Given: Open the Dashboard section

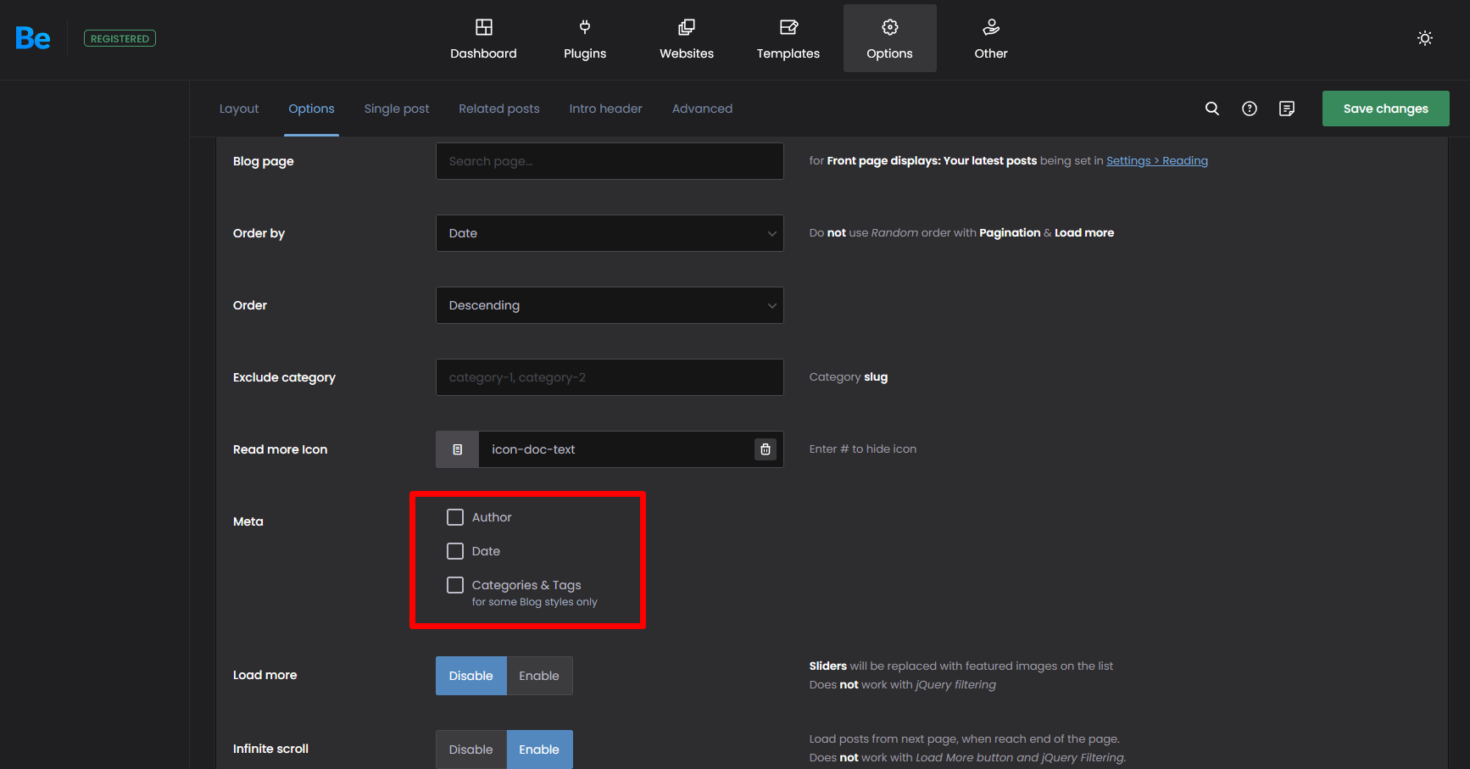Looking at the screenshot, I should pos(483,39).
